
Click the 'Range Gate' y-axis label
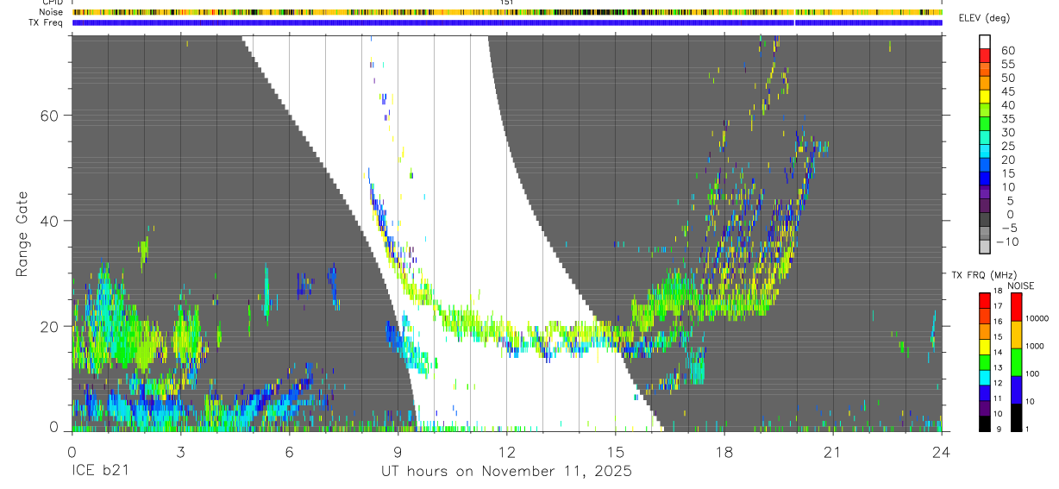pyautogui.click(x=22, y=235)
